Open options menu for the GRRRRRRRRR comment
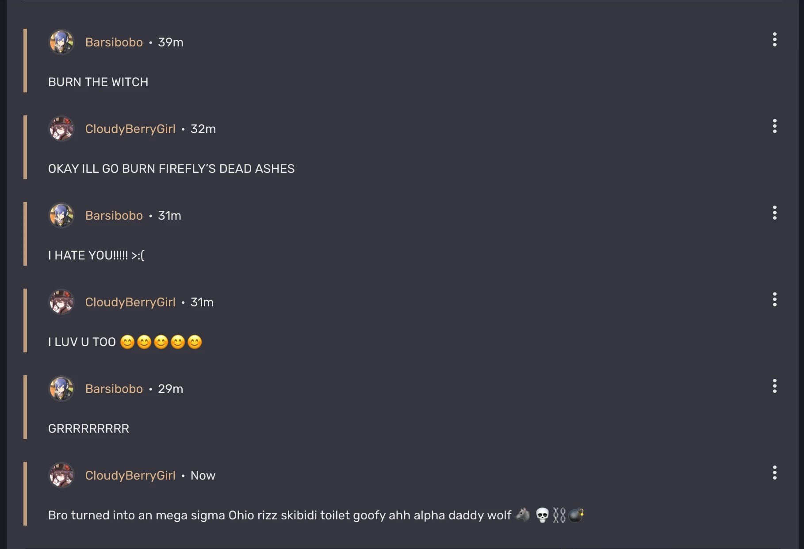Image resolution: width=804 pixels, height=549 pixels. coord(774,386)
